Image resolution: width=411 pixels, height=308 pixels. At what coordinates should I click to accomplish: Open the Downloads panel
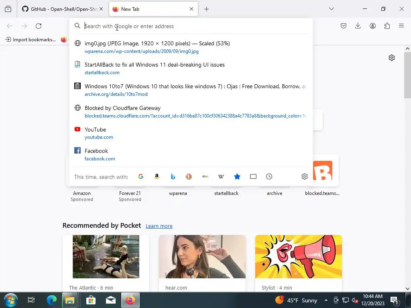tap(358, 26)
